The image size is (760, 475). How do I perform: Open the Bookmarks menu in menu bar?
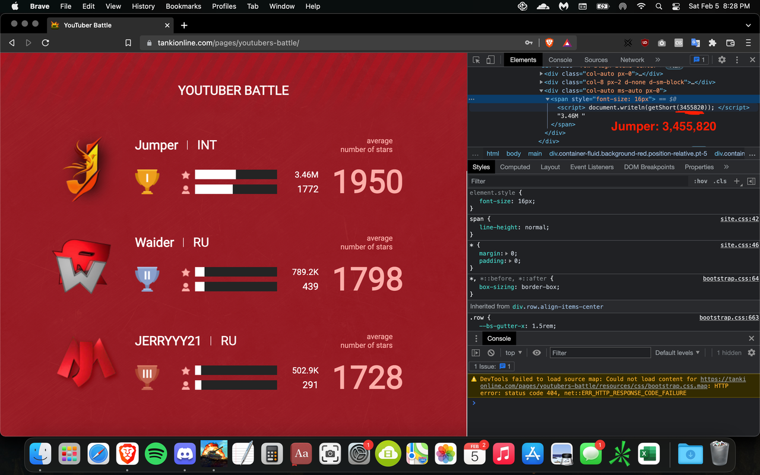click(x=183, y=7)
